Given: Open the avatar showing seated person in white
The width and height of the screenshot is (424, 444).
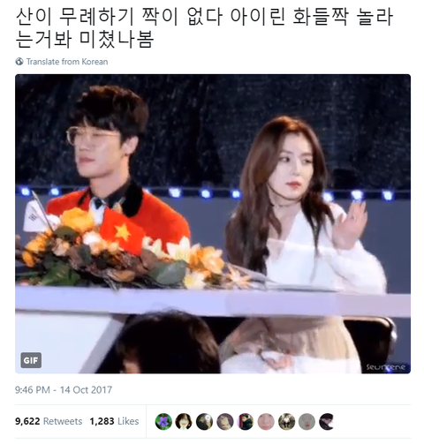Looking at the screenshot, I should click(286, 421).
